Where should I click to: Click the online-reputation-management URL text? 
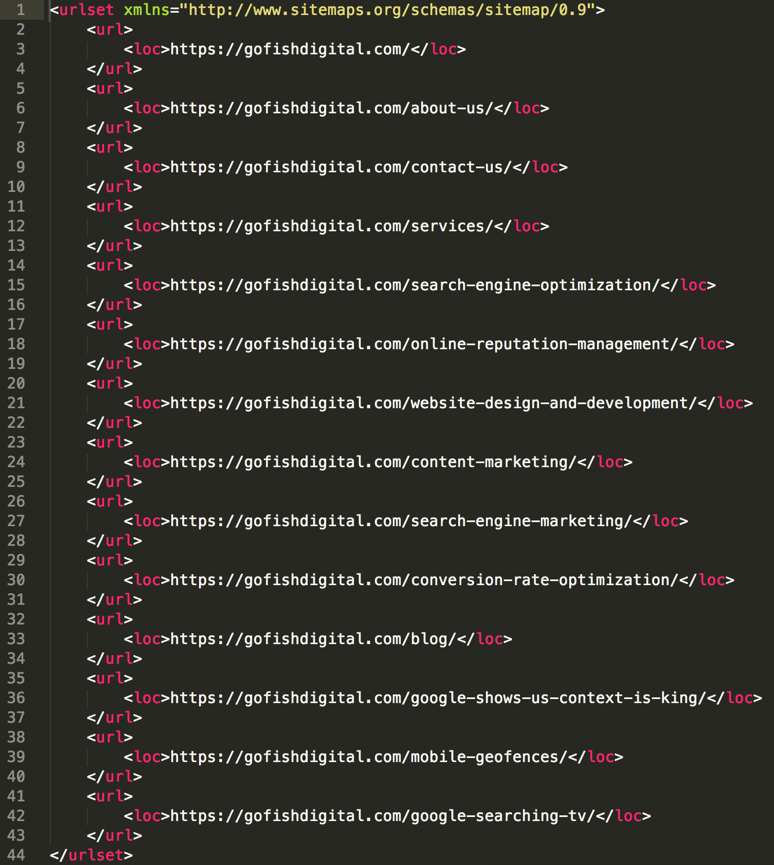pos(424,344)
